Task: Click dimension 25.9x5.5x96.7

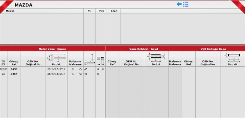Action: (56, 74)
